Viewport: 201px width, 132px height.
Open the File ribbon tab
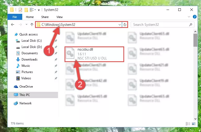pos(15,17)
